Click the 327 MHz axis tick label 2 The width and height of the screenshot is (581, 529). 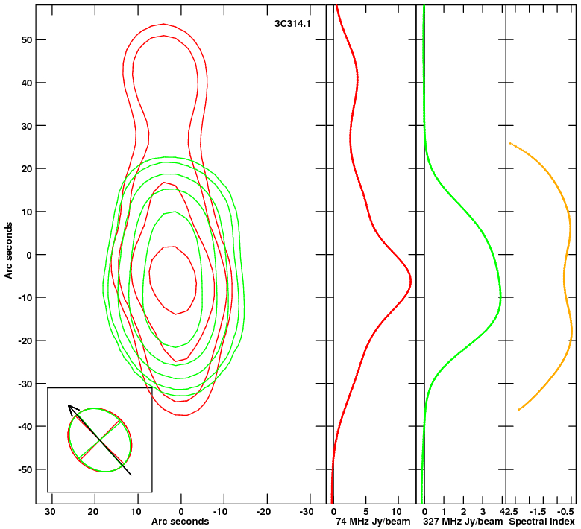tap(463, 512)
